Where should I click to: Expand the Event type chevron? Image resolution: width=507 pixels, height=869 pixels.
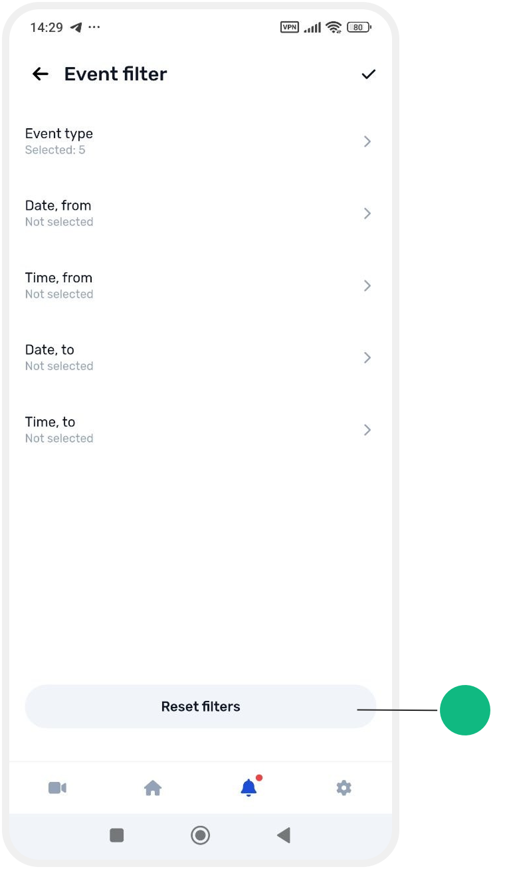point(367,142)
